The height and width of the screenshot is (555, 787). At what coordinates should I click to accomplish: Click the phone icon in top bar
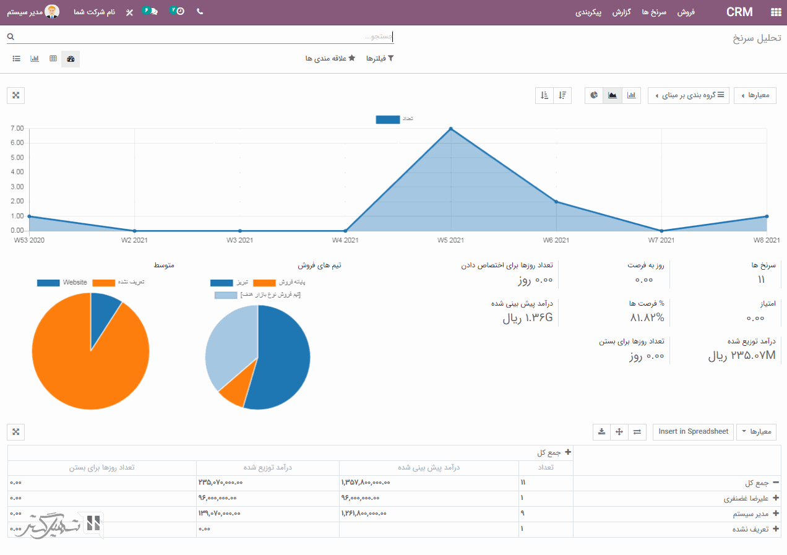(200, 12)
